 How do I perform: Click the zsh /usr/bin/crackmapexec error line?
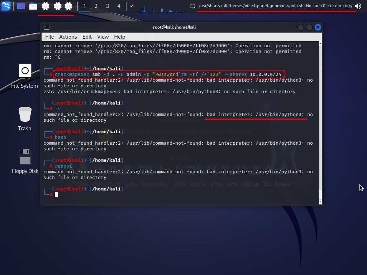[170, 92]
